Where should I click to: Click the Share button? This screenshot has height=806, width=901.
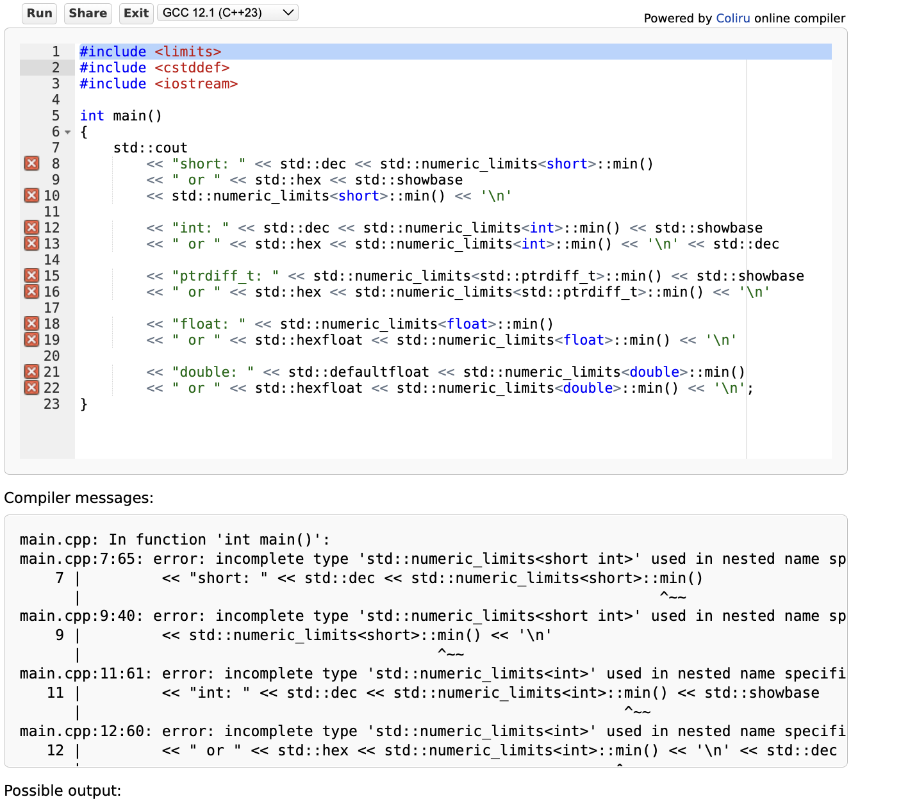click(88, 13)
